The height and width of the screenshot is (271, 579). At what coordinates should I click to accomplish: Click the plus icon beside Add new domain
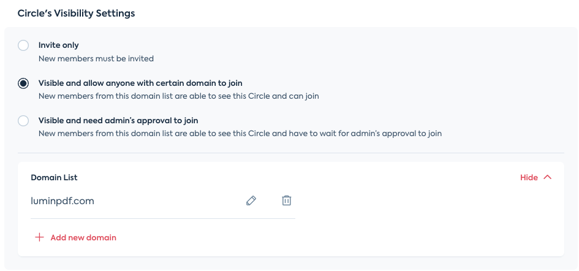click(x=39, y=237)
